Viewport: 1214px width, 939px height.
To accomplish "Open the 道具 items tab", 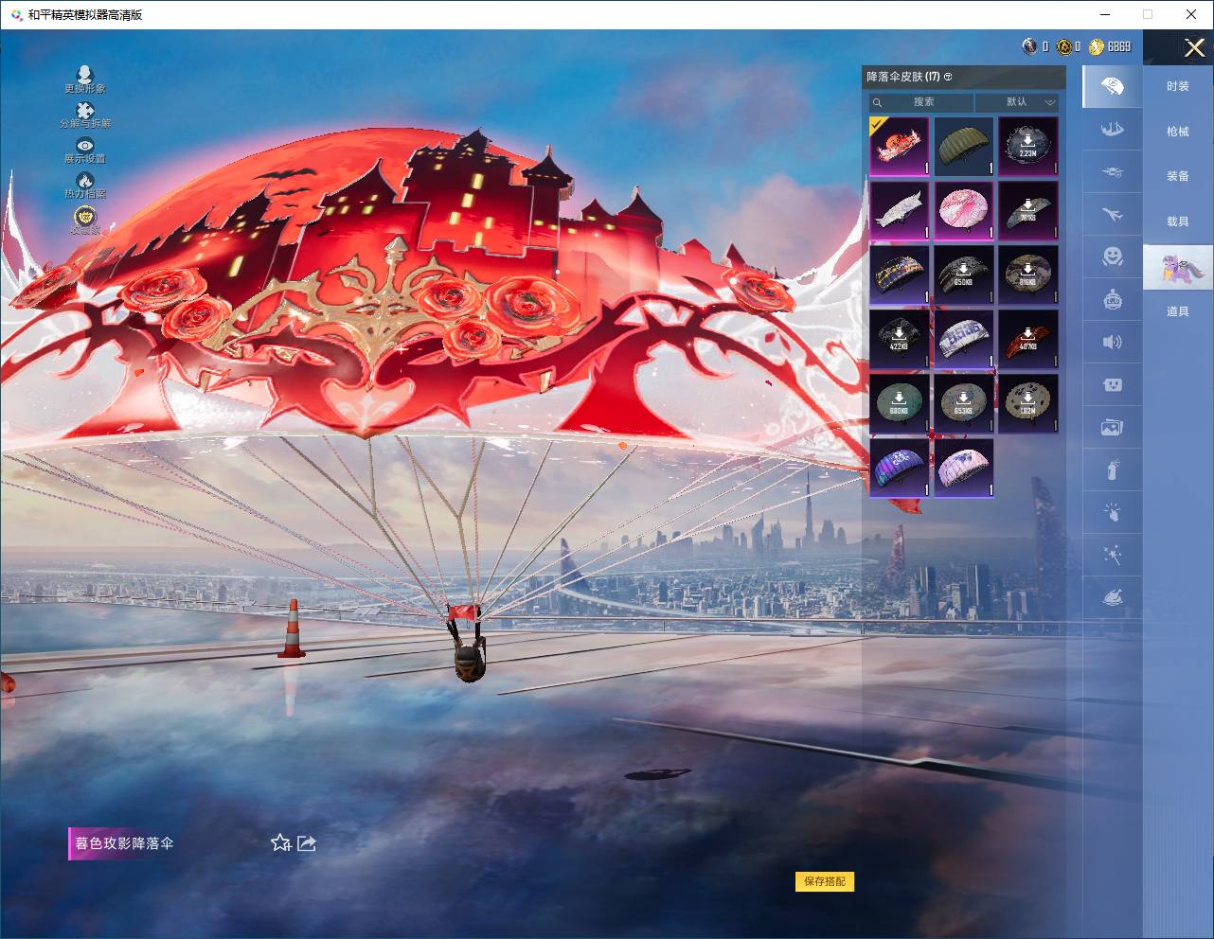I will (1178, 311).
